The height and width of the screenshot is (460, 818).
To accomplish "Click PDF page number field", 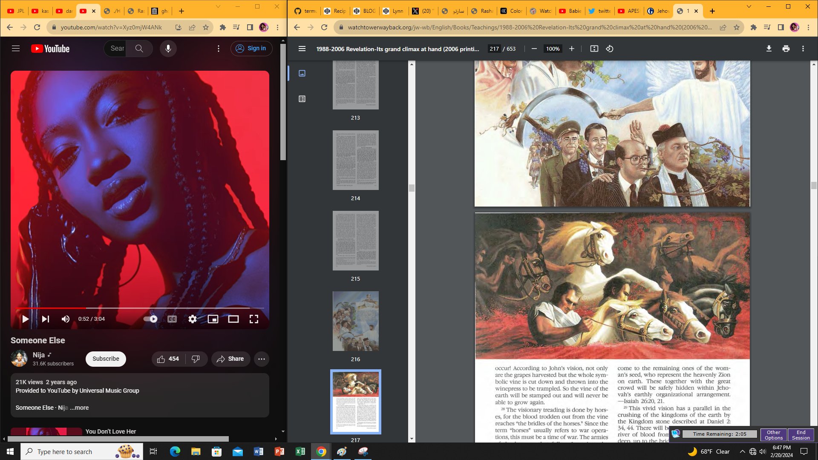I will [x=494, y=49].
